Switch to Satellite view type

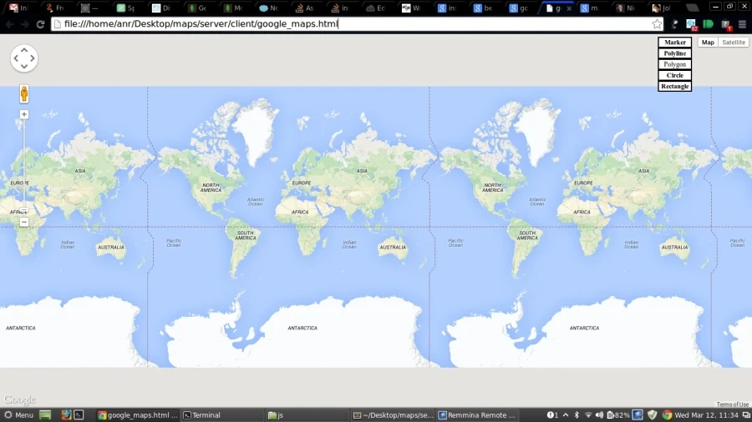coord(734,42)
